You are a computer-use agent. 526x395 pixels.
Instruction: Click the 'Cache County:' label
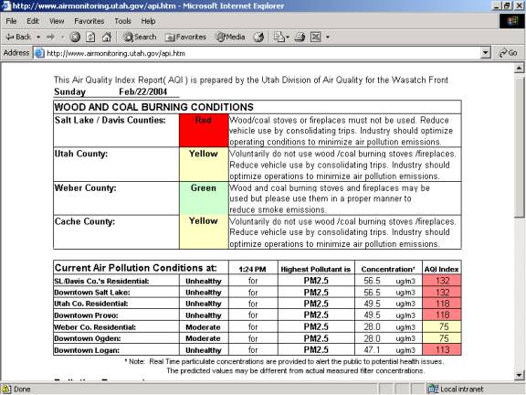pos(85,221)
